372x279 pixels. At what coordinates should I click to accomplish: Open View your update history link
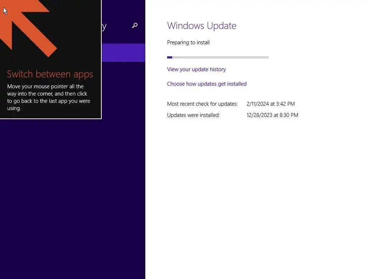[196, 69]
